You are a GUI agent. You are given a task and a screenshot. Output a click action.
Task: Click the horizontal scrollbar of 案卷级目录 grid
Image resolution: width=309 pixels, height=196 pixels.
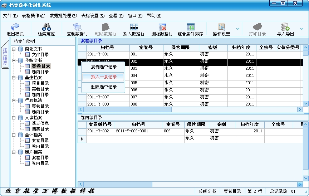coord(190,109)
